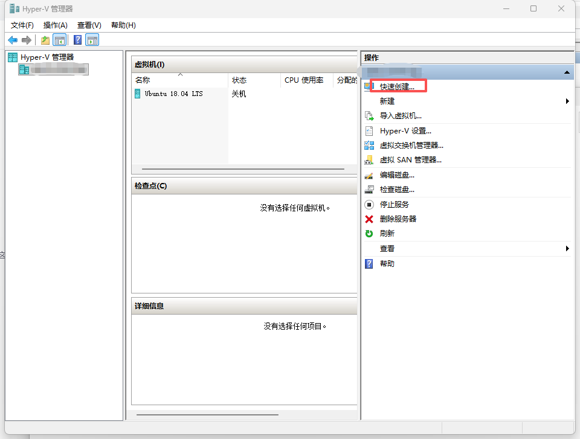Click the Up one level folder icon
This screenshot has width=580, height=439.
45,40
